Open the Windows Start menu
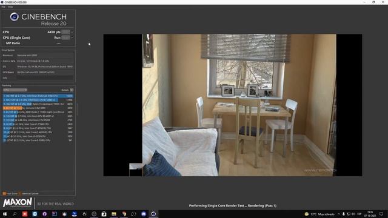Image resolution: width=388 pixels, height=218 pixels. pos(5,214)
